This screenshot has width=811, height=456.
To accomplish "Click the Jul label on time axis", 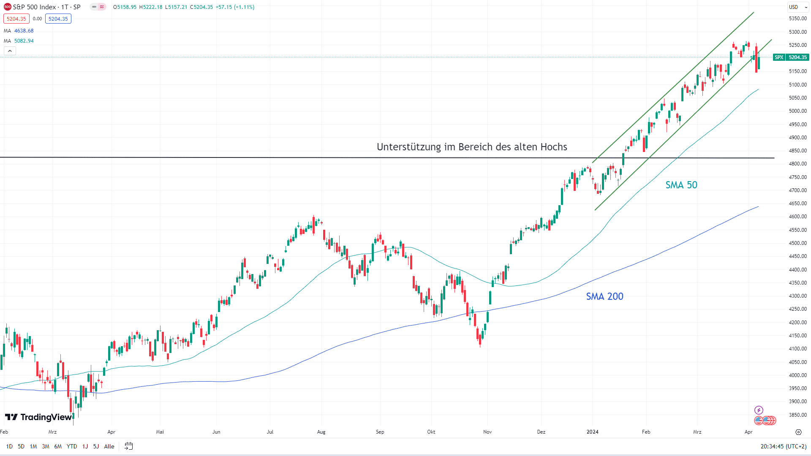I will [270, 432].
